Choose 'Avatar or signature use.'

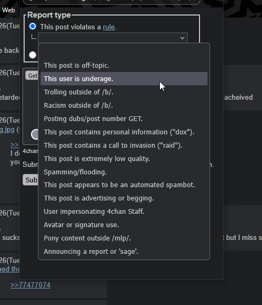pyautogui.click(x=124, y=224)
